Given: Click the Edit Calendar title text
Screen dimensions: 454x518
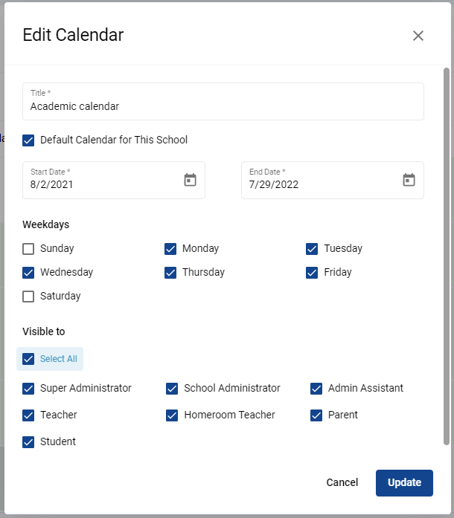Looking at the screenshot, I should (x=73, y=35).
